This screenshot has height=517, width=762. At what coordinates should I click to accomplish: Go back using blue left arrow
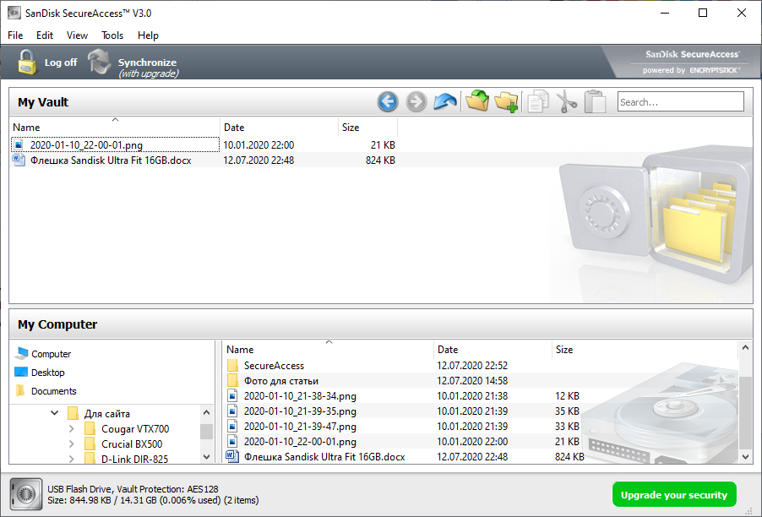tap(387, 102)
